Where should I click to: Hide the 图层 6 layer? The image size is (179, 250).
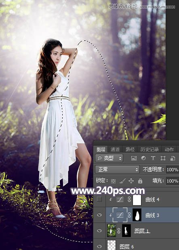(x=99, y=246)
